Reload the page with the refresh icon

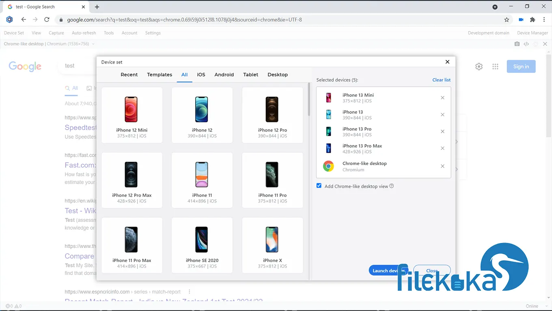click(47, 19)
